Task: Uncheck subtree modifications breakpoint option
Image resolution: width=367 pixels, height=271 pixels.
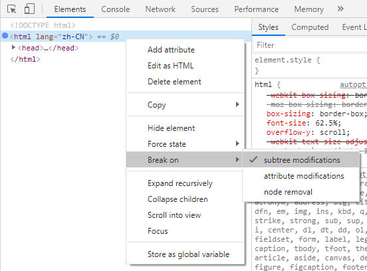Action: 301,160
